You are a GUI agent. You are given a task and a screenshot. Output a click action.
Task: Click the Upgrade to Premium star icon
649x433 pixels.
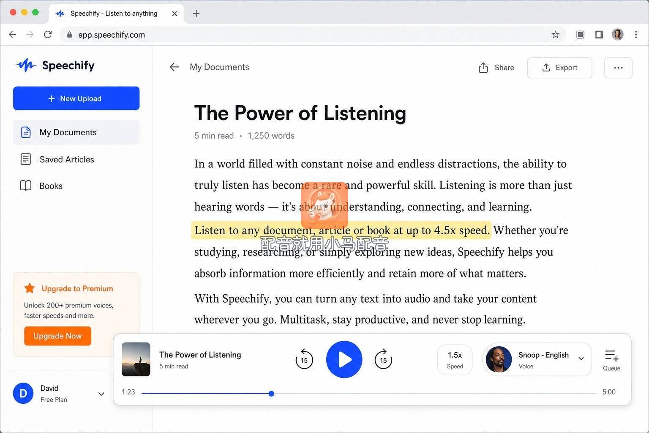(30, 288)
